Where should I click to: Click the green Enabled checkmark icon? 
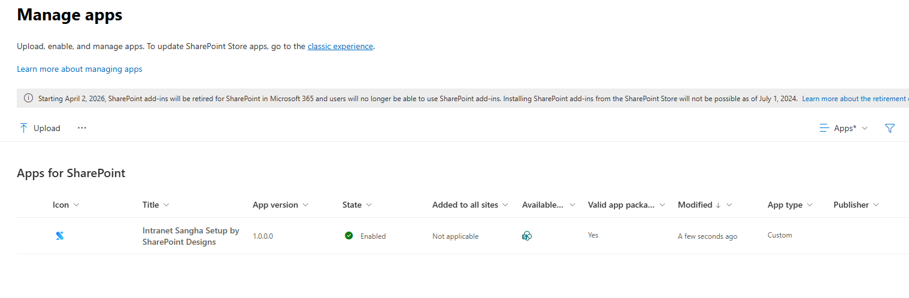pos(349,236)
